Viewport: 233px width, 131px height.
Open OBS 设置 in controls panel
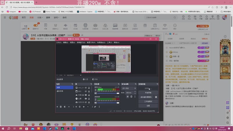pyautogui.click(x=148, y=106)
